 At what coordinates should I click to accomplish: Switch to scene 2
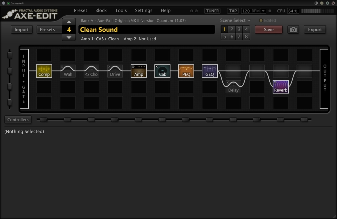(232, 29)
